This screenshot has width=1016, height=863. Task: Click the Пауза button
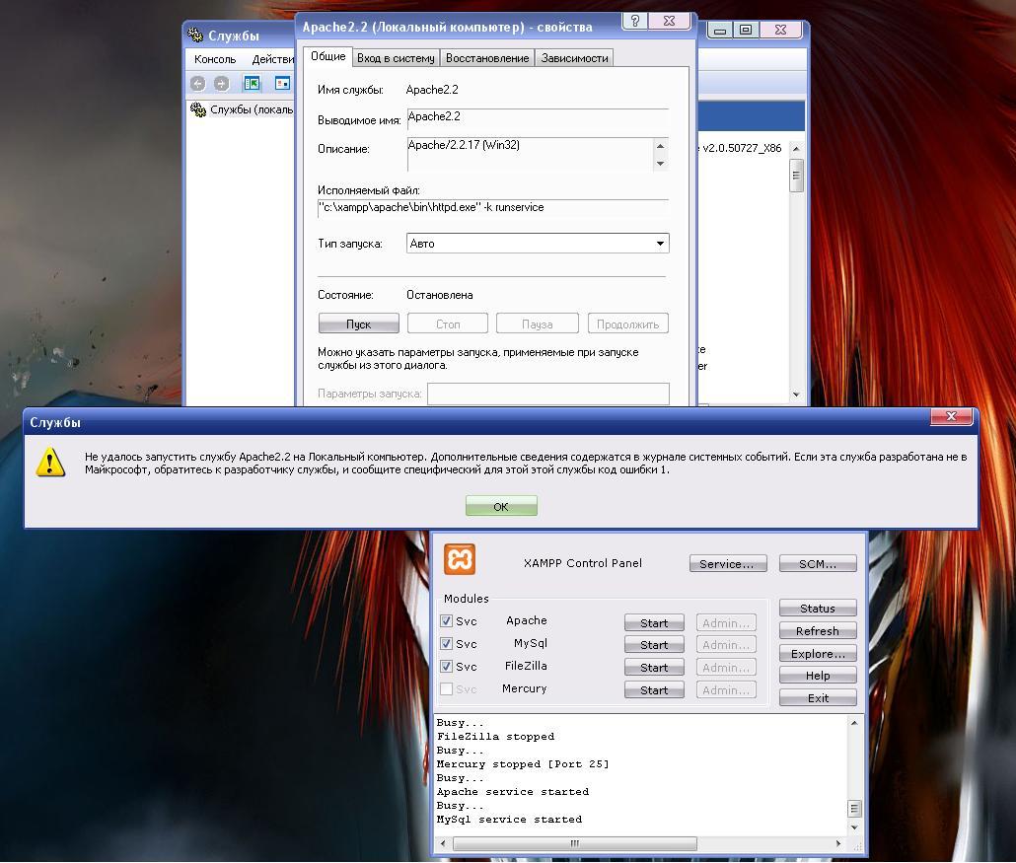pyautogui.click(x=538, y=324)
